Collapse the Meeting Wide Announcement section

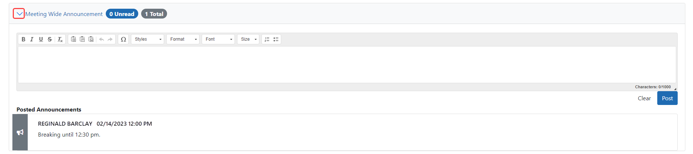tap(19, 14)
